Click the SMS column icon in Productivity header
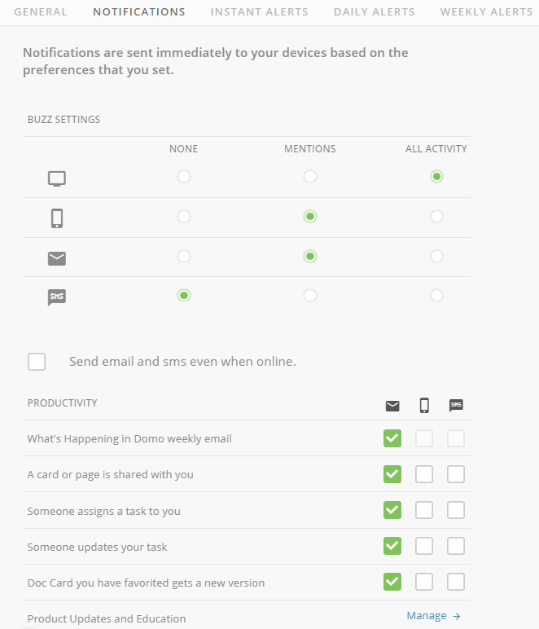Viewport: 539px width, 629px height. (x=456, y=405)
